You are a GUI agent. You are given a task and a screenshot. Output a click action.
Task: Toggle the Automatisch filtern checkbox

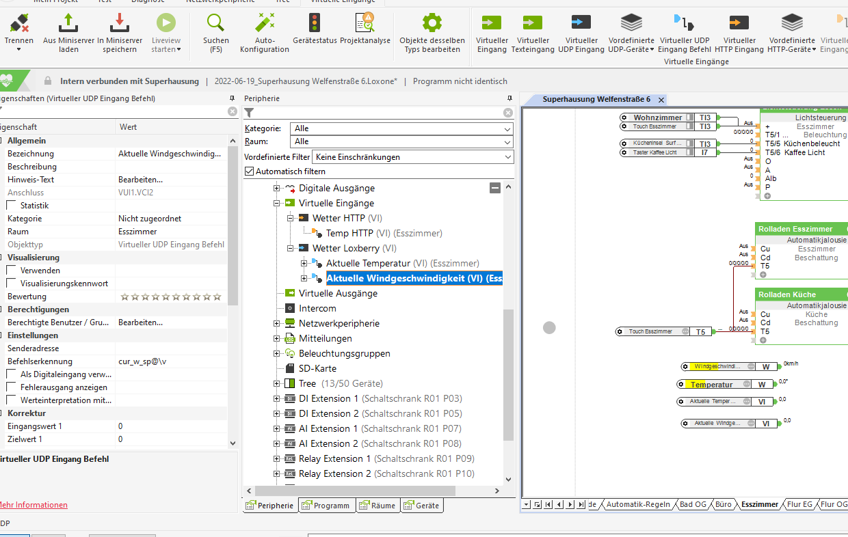tap(250, 171)
